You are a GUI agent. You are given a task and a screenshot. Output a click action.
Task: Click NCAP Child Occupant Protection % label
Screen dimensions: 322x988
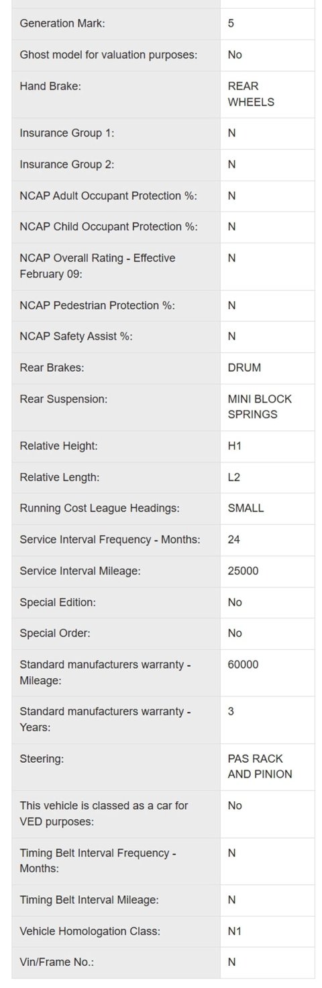[x=109, y=227]
